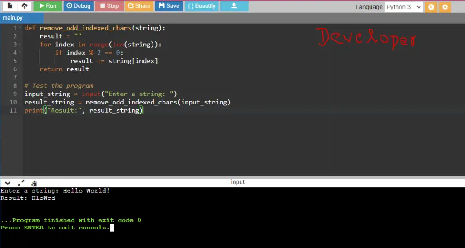This screenshot has width=465, height=248.
Task: Click 'Press ENTER to exit console.' message
Action: 55,228
